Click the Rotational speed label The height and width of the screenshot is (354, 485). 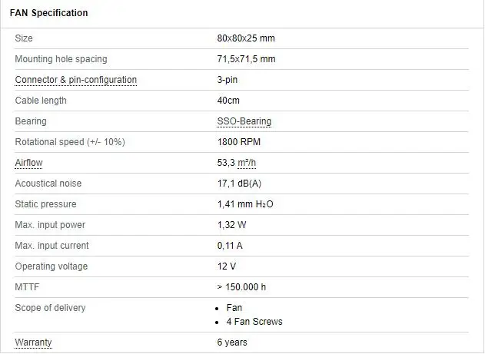point(69,142)
